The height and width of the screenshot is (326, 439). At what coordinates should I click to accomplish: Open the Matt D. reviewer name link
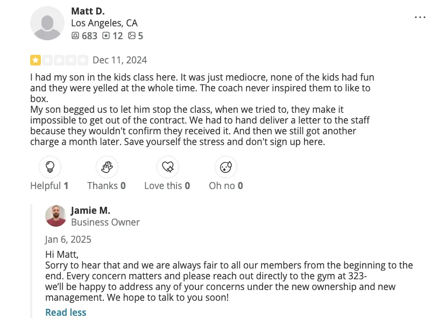click(88, 11)
